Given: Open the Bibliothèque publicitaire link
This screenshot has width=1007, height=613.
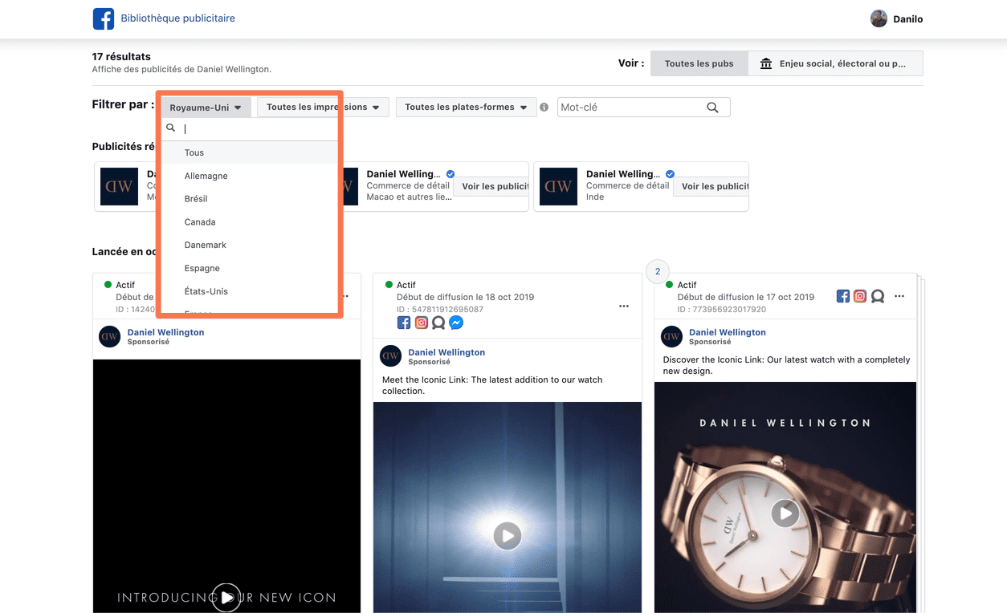Looking at the screenshot, I should tap(177, 18).
